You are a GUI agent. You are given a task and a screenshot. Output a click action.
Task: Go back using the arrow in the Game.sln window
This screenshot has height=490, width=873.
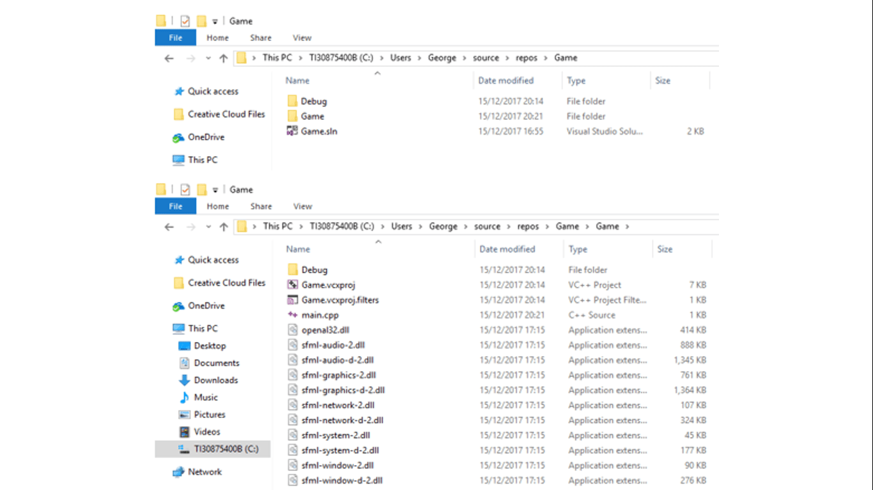point(169,58)
